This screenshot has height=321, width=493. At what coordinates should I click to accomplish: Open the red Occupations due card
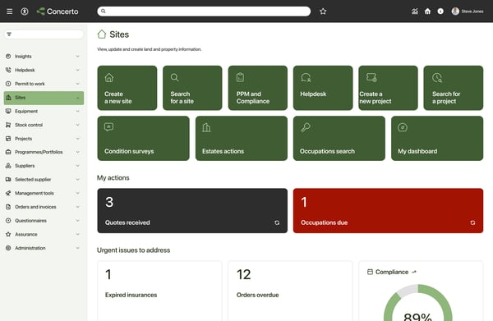[388, 211]
